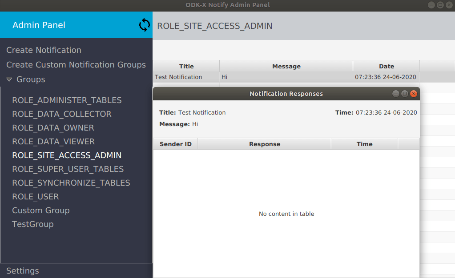Open Create Notification
The width and height of the screenshot is (455, 278).
coord(44,50)
